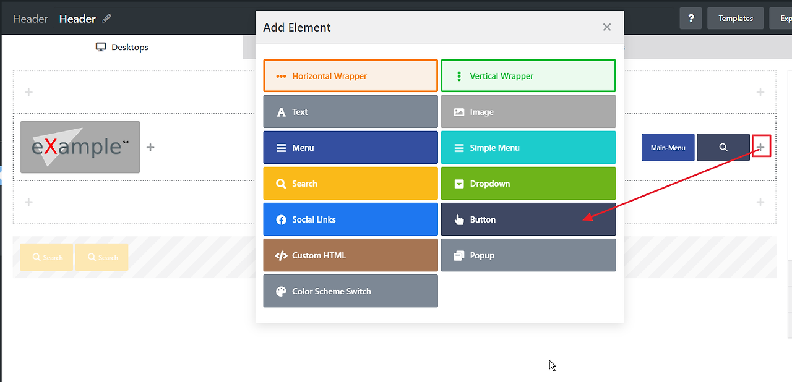The width and height of the screenshot is (792, 382).
Task: Select the Main-Menu header element
Action: pos(668,147)
